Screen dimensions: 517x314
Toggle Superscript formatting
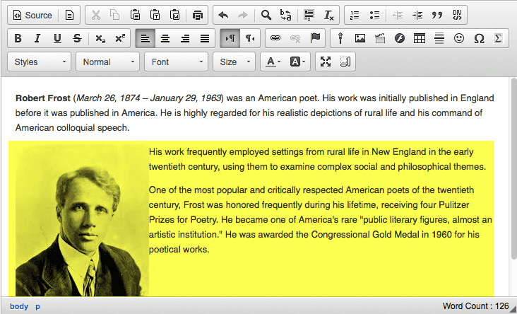tap(120, 38)
